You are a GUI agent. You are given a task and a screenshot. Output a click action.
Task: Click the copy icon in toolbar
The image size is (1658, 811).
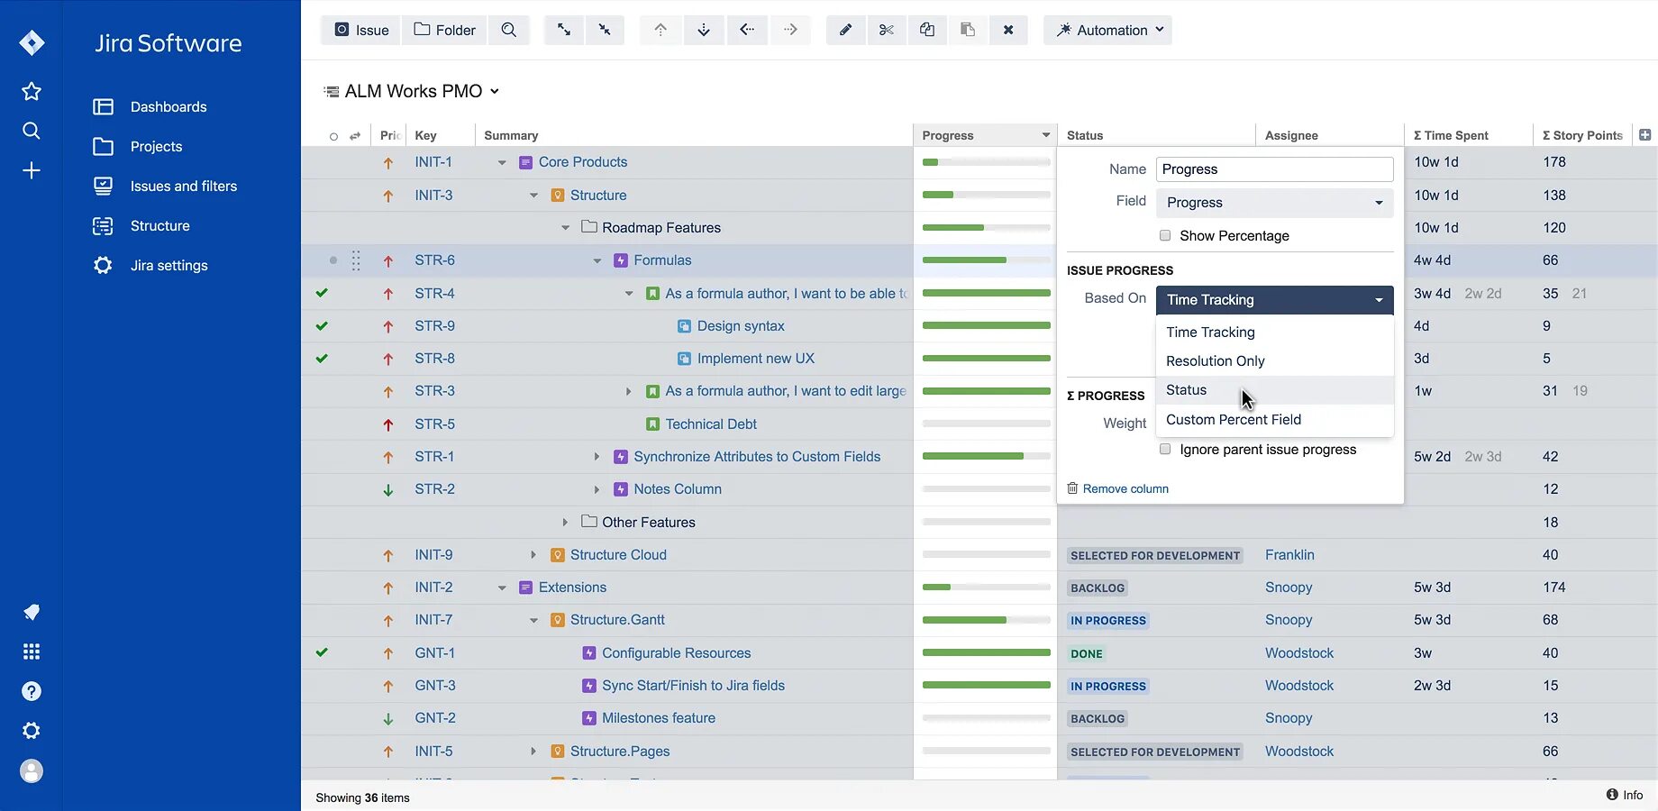(927, 30)
